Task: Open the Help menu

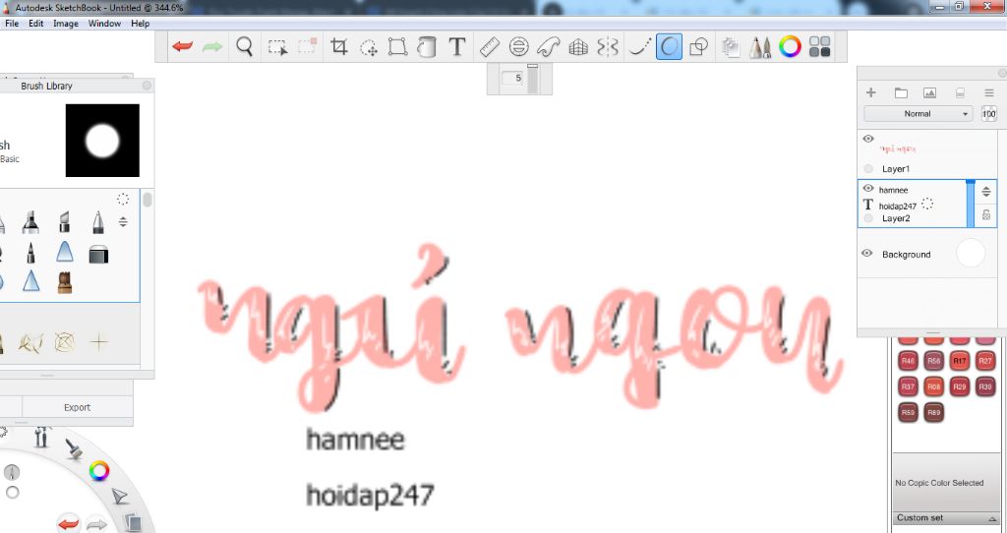Action: pyautogui.click(x=140, y=24)
